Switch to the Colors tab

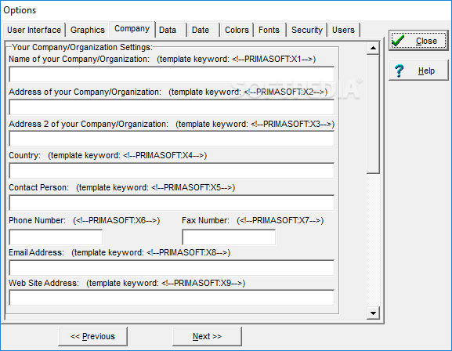237,30
